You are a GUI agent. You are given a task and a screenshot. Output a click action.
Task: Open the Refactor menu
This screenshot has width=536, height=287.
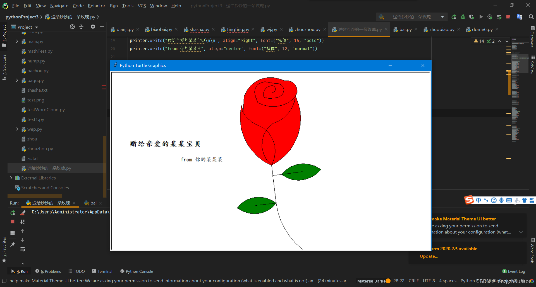point(96,6)
